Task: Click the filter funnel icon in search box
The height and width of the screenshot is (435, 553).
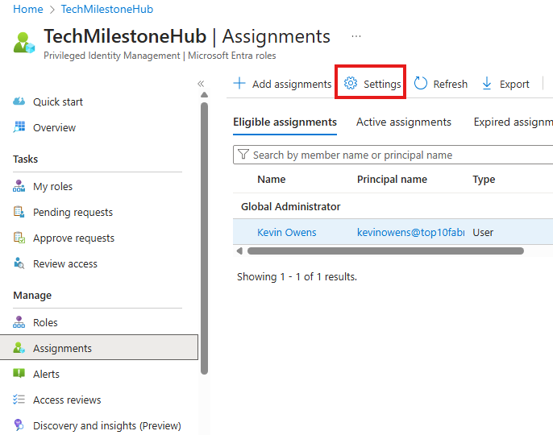Action: coord(243,155)
